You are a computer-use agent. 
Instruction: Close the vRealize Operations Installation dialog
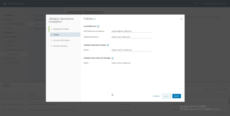coord(181,19)
